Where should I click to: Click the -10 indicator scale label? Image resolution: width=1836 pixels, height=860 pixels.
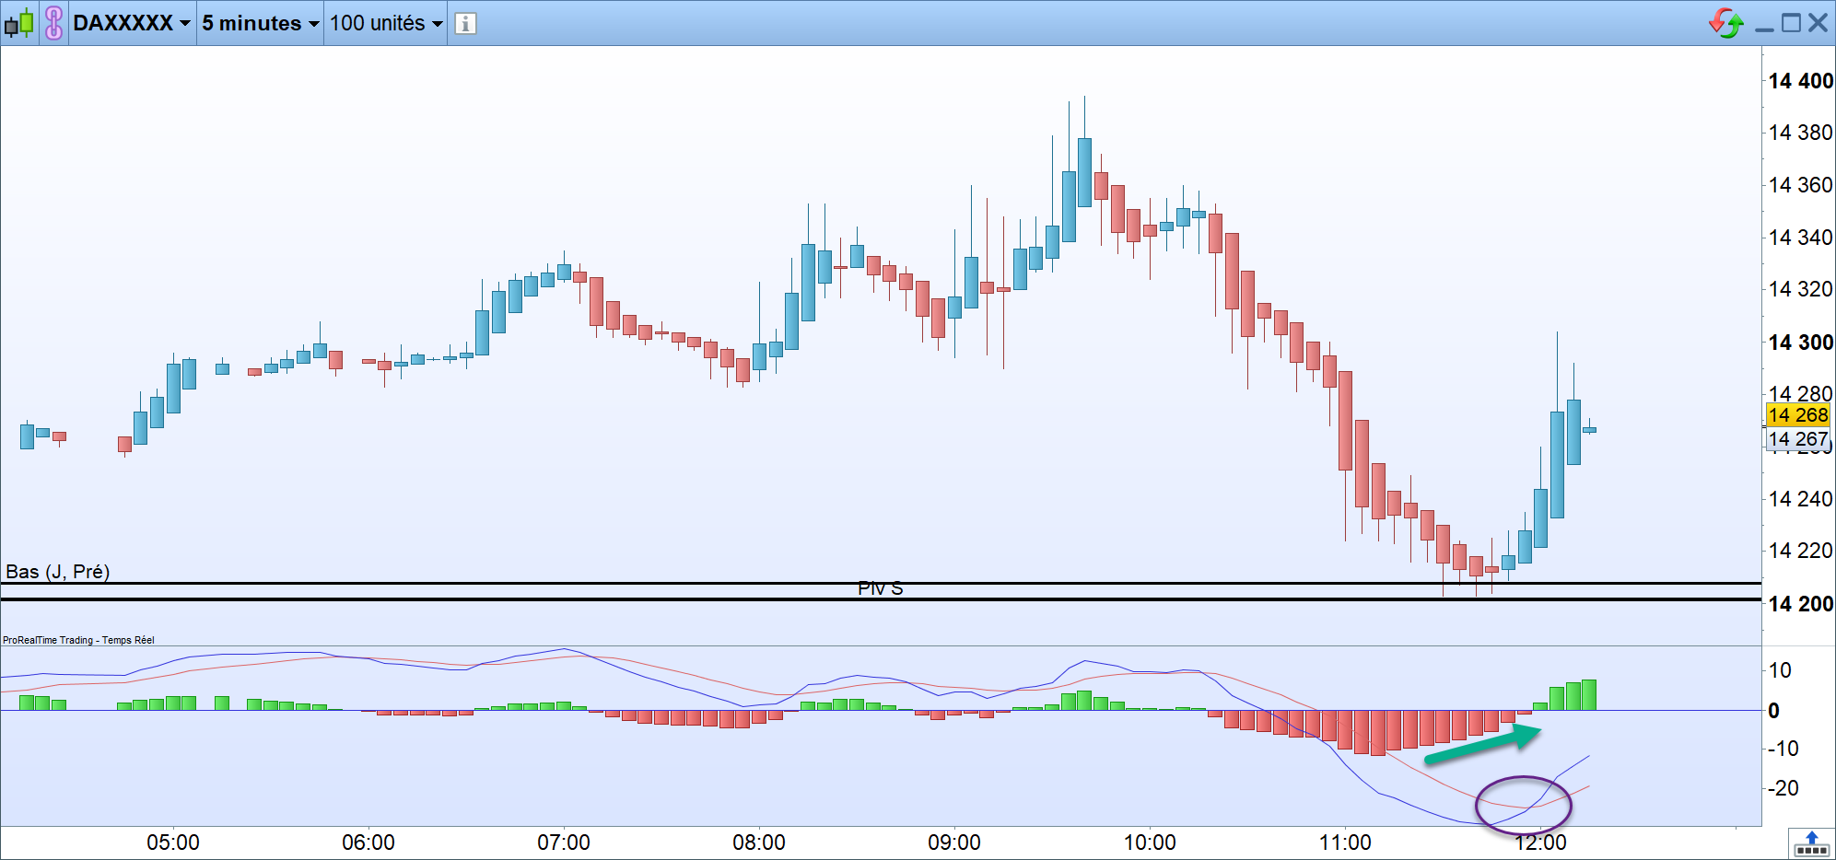(x=1783, y=749)
